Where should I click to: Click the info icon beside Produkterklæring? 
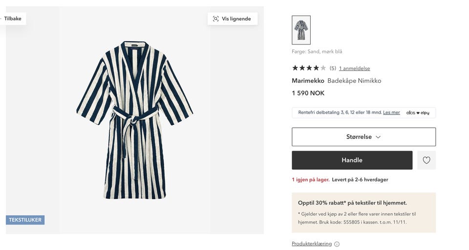(x=337, y=244)
